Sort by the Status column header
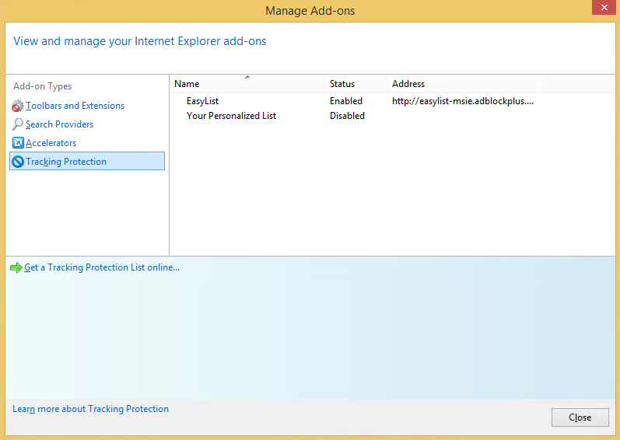This screenshot has width=620, height=440. (342, 84)
